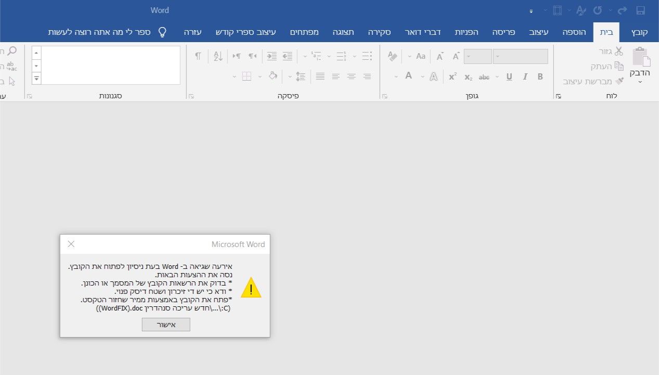Image resolution: width=659 pixels, height=375 pixels.
Task: Click the Find magnifier icon
Action: point(11,51)
